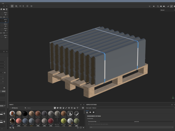Select the highlighted brush painting mode icon
The image size is (175, 131).
coord(171,6)
